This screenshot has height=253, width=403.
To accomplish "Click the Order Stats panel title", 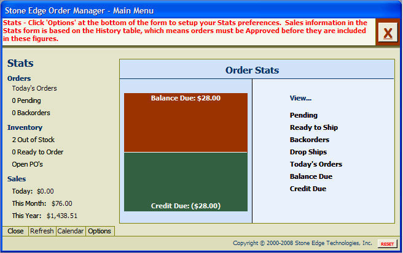I will pyautogui.click(x=252, y=70).
